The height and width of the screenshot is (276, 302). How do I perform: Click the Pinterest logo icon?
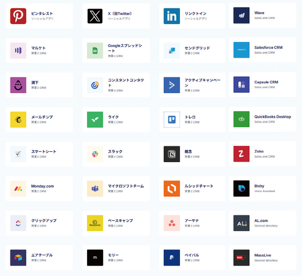click(x=18, y=16)
